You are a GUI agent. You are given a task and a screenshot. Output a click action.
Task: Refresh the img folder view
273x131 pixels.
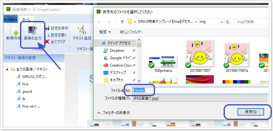[x=227, y=22]
